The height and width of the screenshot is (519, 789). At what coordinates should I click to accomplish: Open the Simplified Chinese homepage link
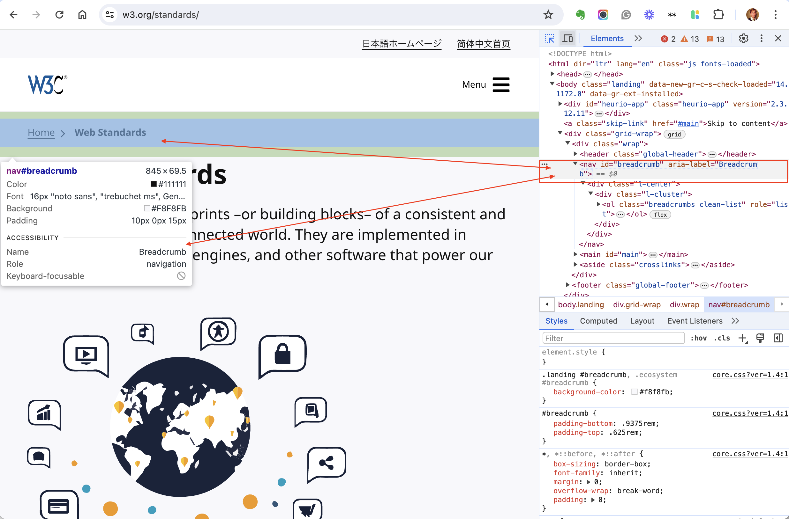click(x=483, y=44)
